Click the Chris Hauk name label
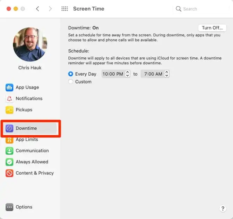233x219 pixels. point(30,68)
